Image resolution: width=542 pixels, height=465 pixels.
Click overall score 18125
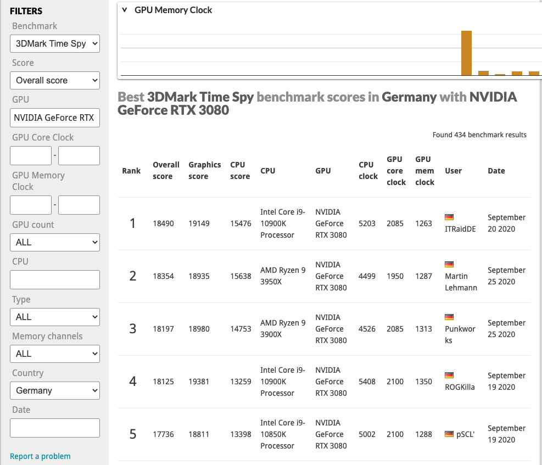click(164, 382)
